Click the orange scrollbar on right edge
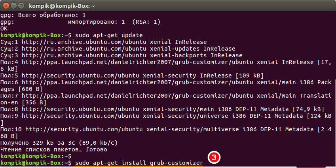 (335, 122)
